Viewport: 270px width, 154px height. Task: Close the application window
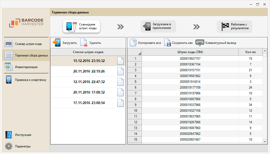point(265,4)
